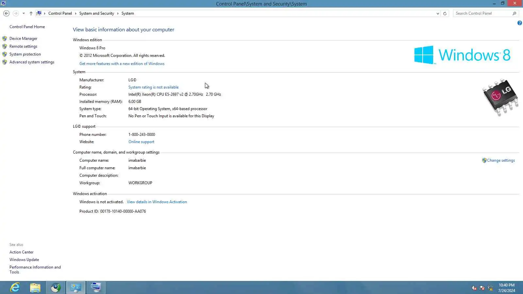Click the phone number 1-800-243-0000
This screenshot has width=523, height=294.
point(142,135)
